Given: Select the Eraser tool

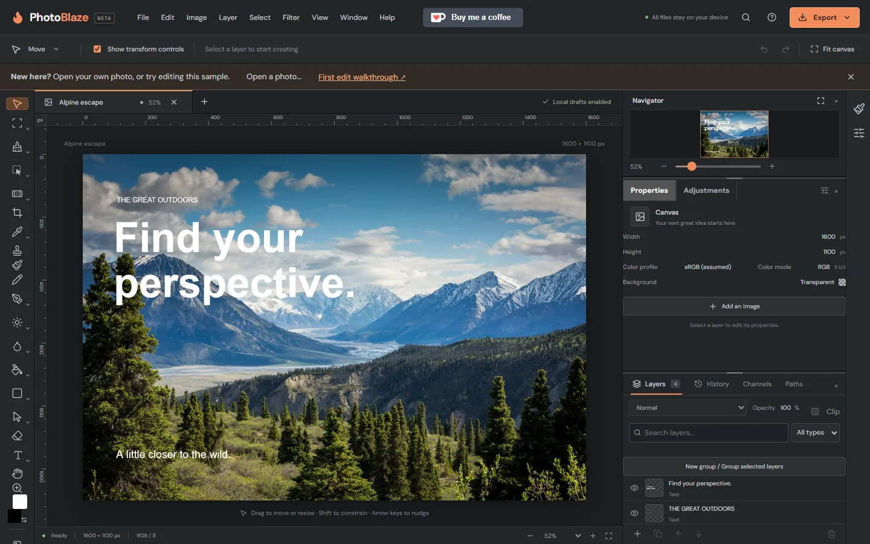Looking at the screenshot, I should tap(17, 436).
